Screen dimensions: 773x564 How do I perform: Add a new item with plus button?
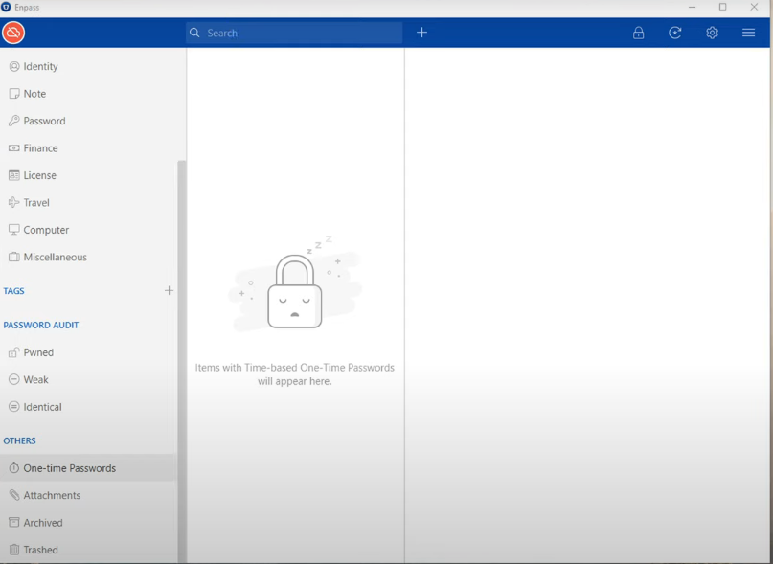click(422, 33)
